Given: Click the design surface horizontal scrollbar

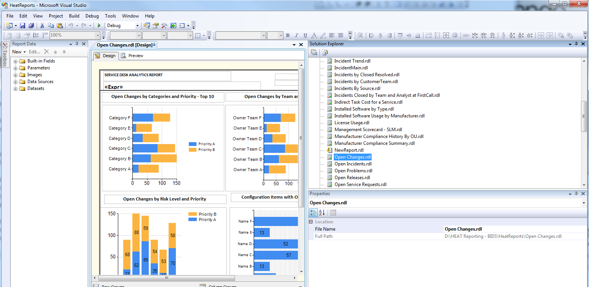Looking at the screenshot, I should pyautogui.click(x=166, y=279).
